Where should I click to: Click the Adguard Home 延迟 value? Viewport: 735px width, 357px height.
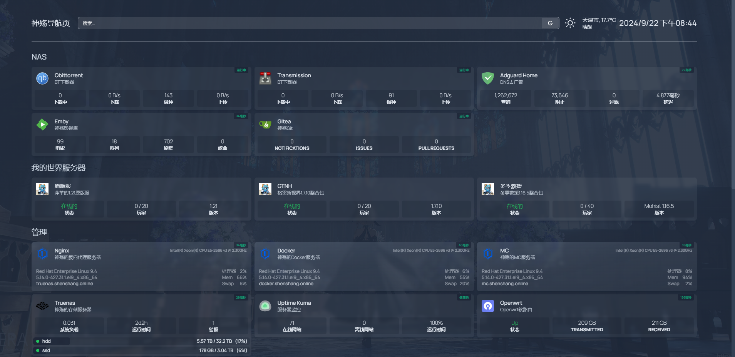click(668, 98)
